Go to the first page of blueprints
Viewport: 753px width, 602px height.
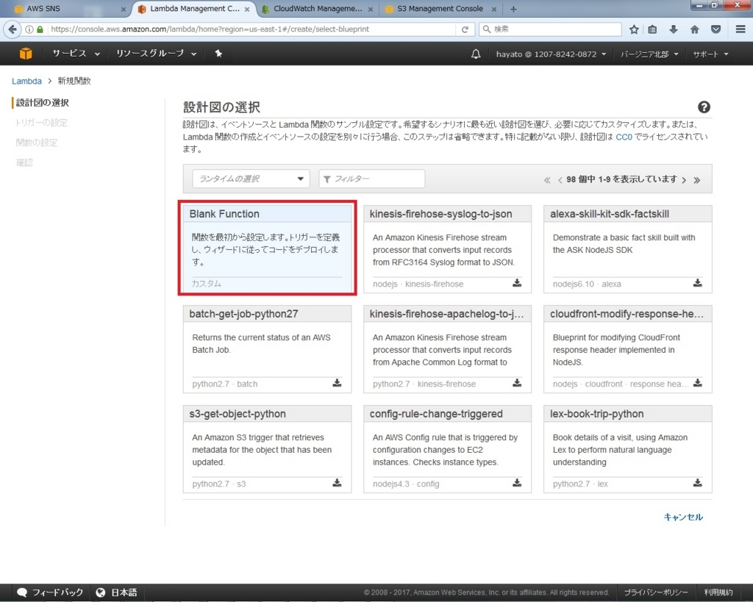point(547,180)
